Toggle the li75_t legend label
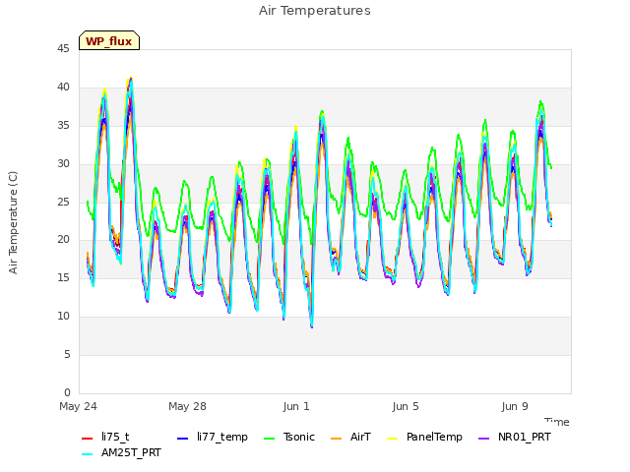Screen dimensions: 630x472 115,437
